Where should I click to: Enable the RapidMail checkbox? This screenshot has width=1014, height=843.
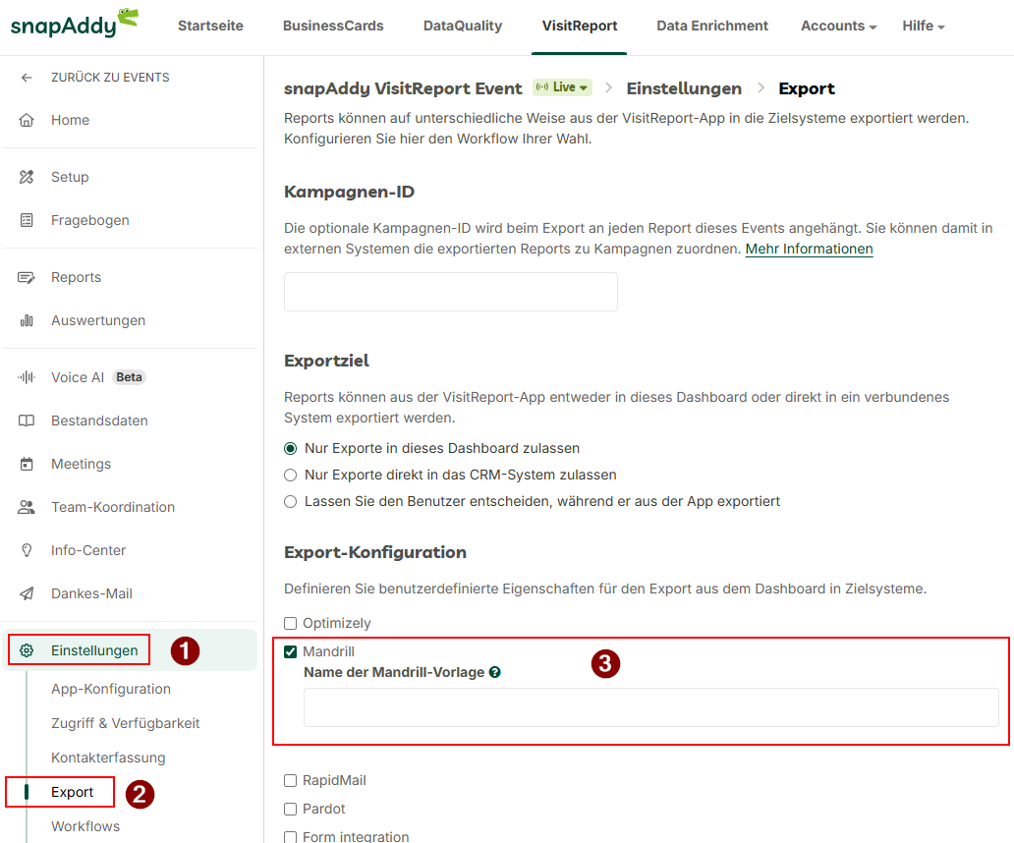point(291,781)
